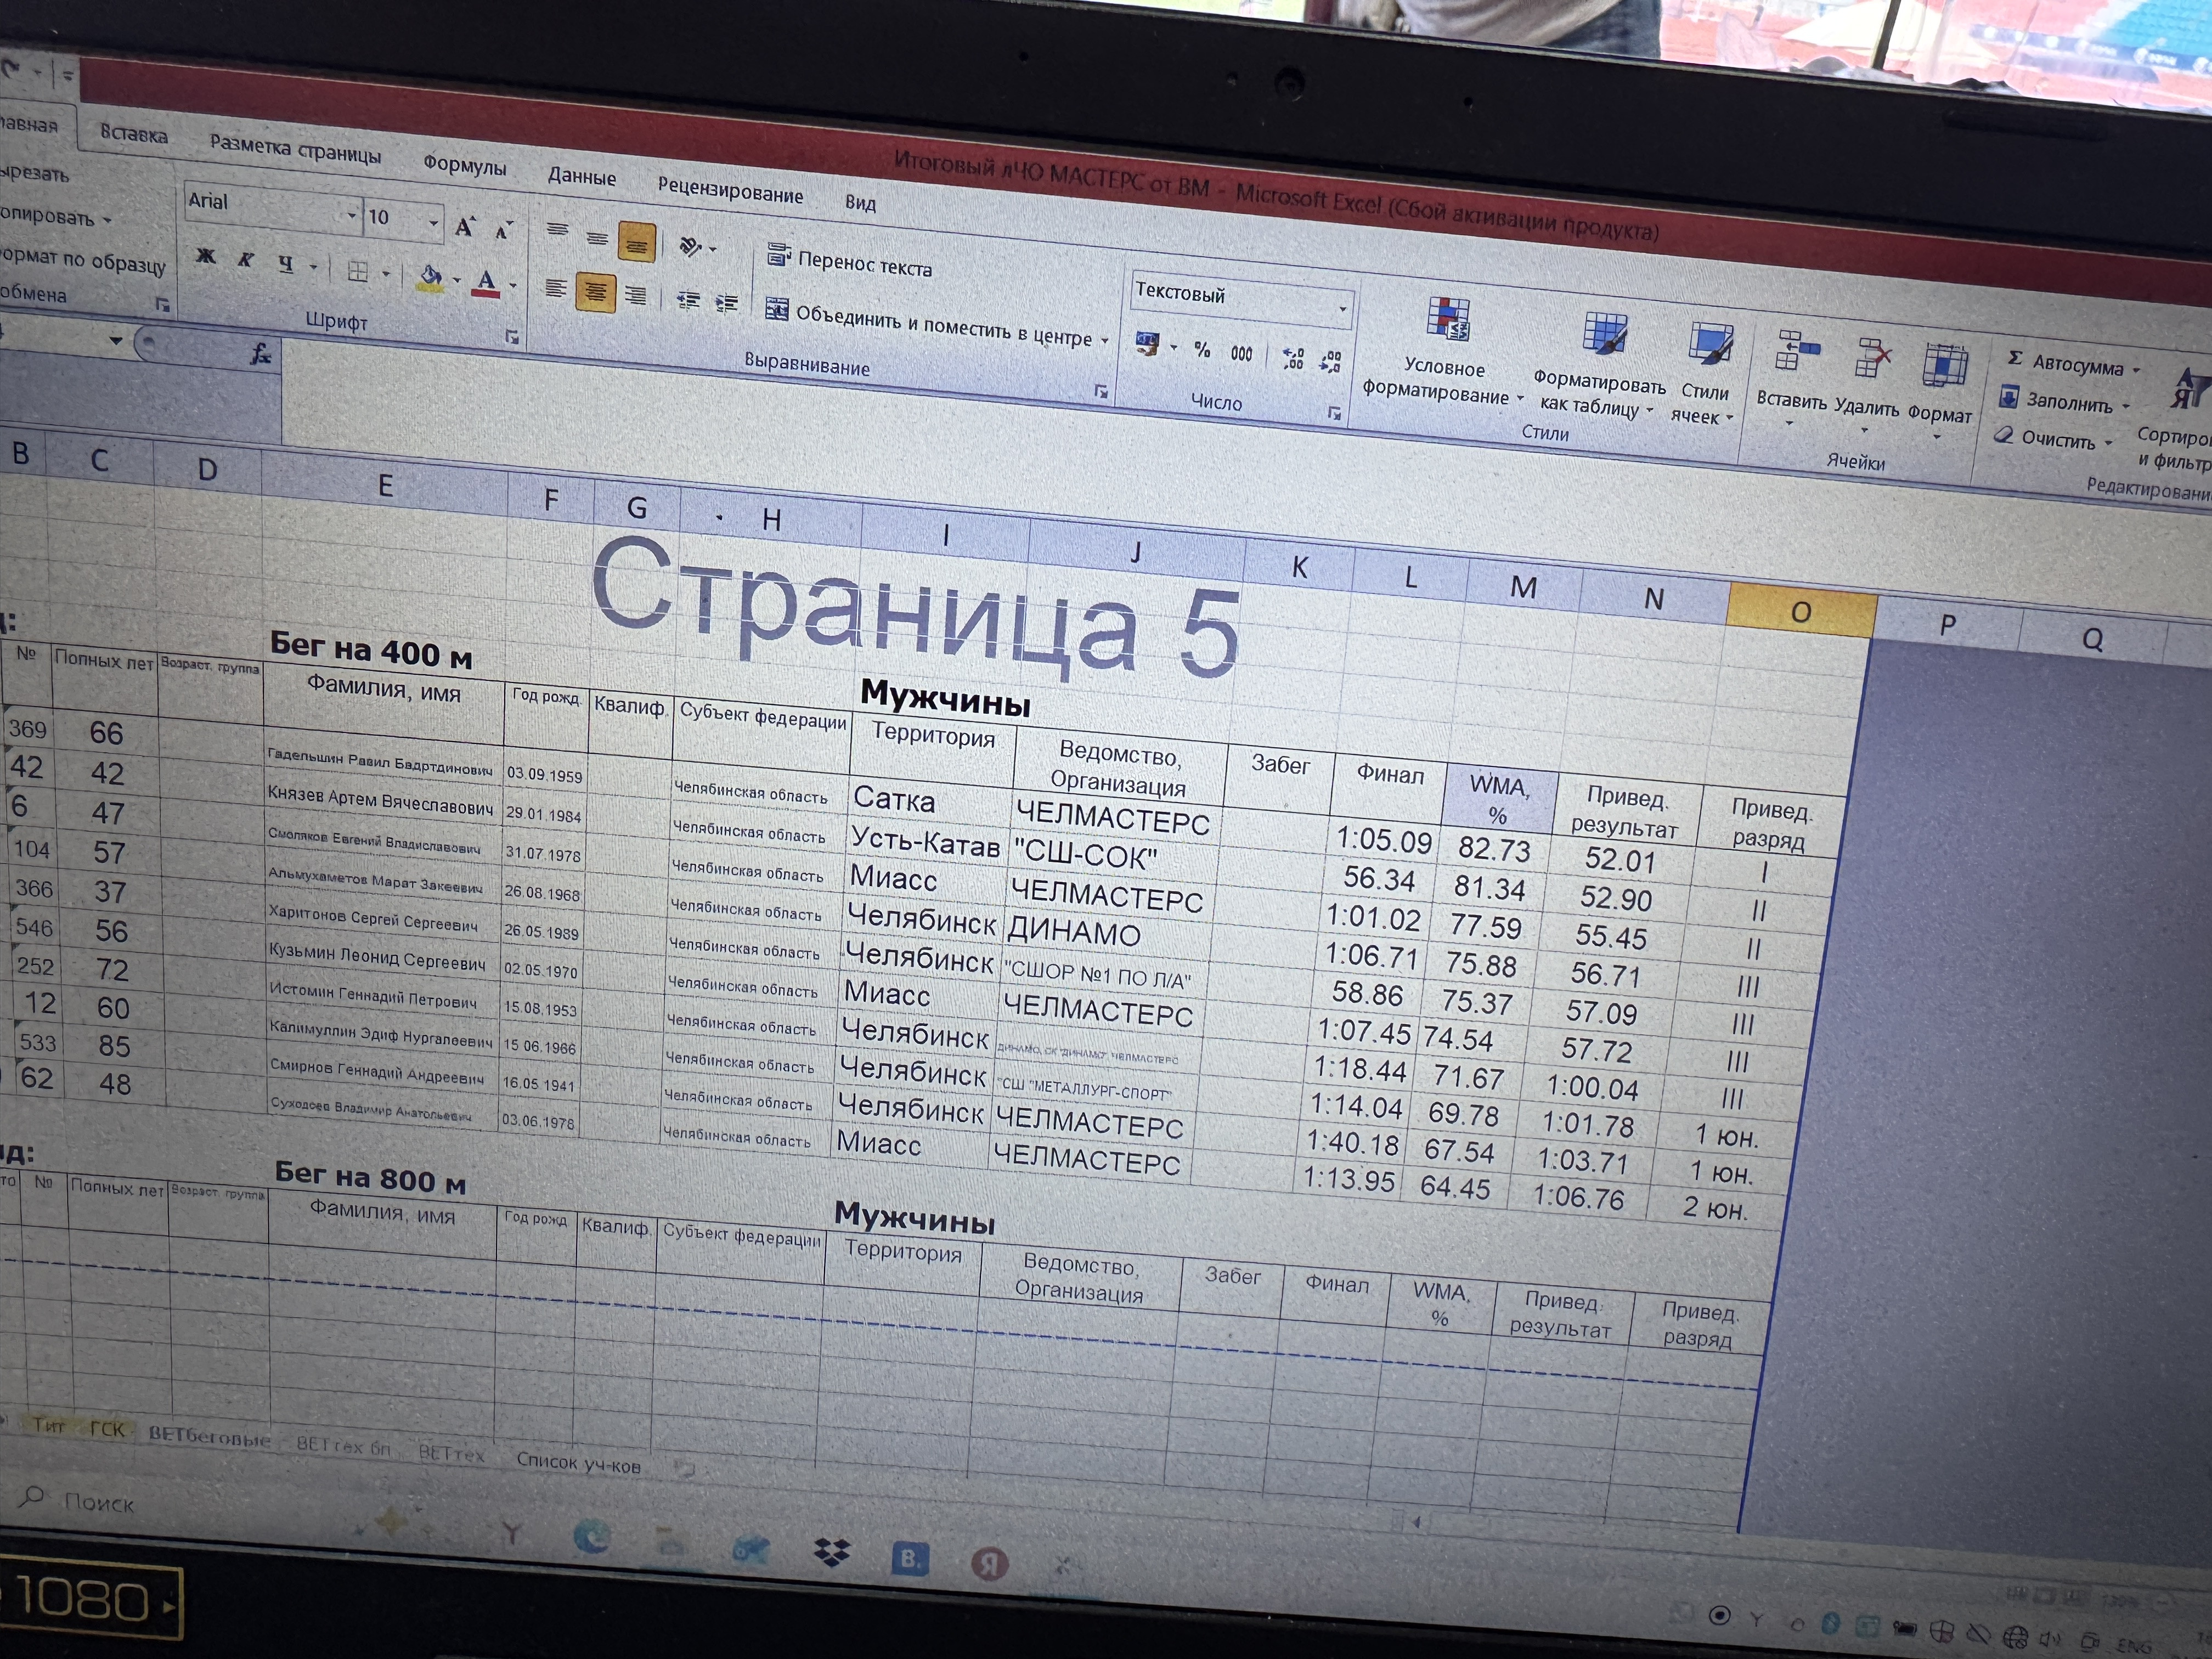Viewport: 2212px width, 1659px height.
Task: Open Шрифт group dialog launcher
Action: coord(512,337)
